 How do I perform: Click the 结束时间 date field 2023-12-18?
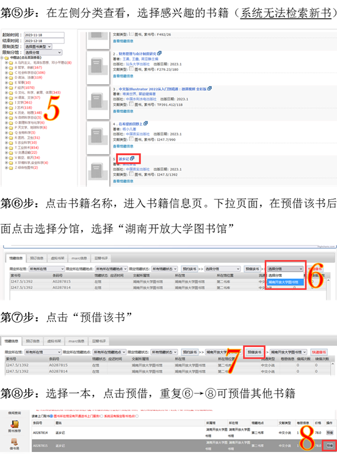[44, 41]
